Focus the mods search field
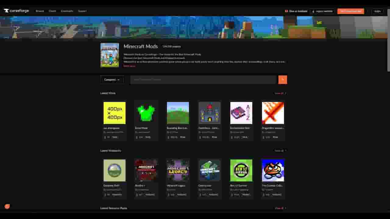 click(203, 80)
